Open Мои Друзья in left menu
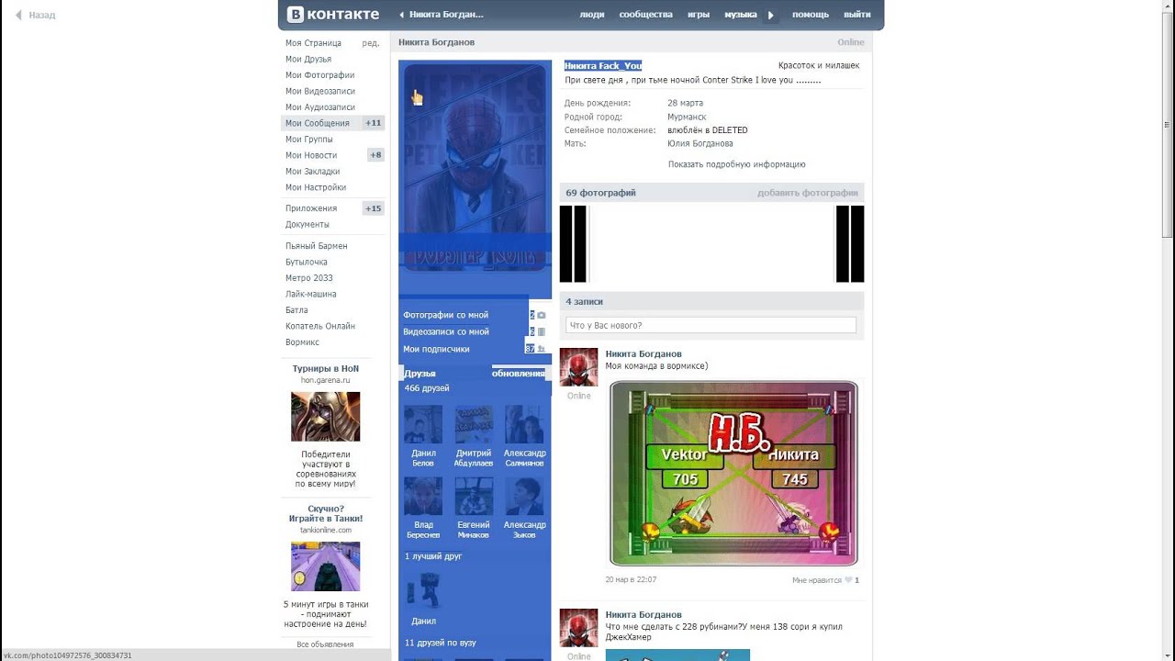The height and width of the screenshot is (661, 1175). click(308, 59)
